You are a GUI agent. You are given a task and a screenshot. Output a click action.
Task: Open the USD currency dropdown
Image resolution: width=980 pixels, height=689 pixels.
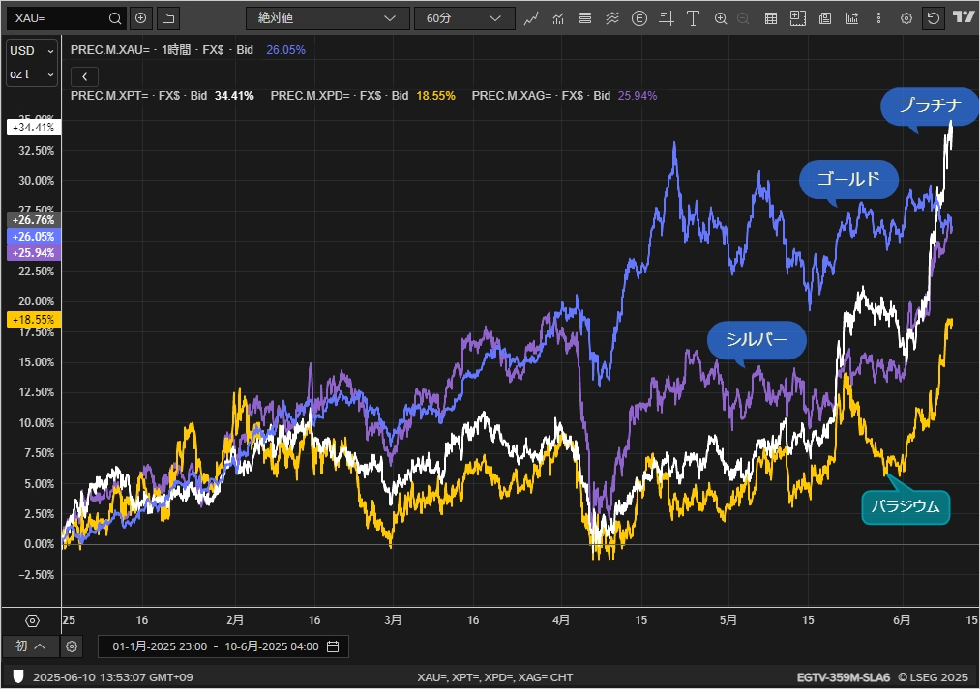click(32, 51)
